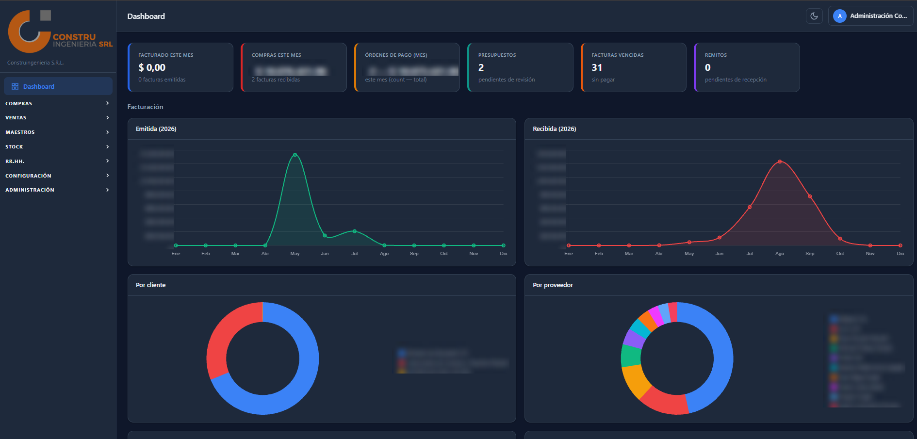This screenshot has height=439, width=917.
Task: Open the COMPRAS menu label
Action: click(19, 104)
